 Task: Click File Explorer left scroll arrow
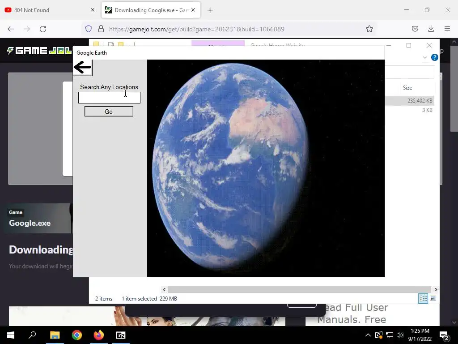tap(164, 290)
